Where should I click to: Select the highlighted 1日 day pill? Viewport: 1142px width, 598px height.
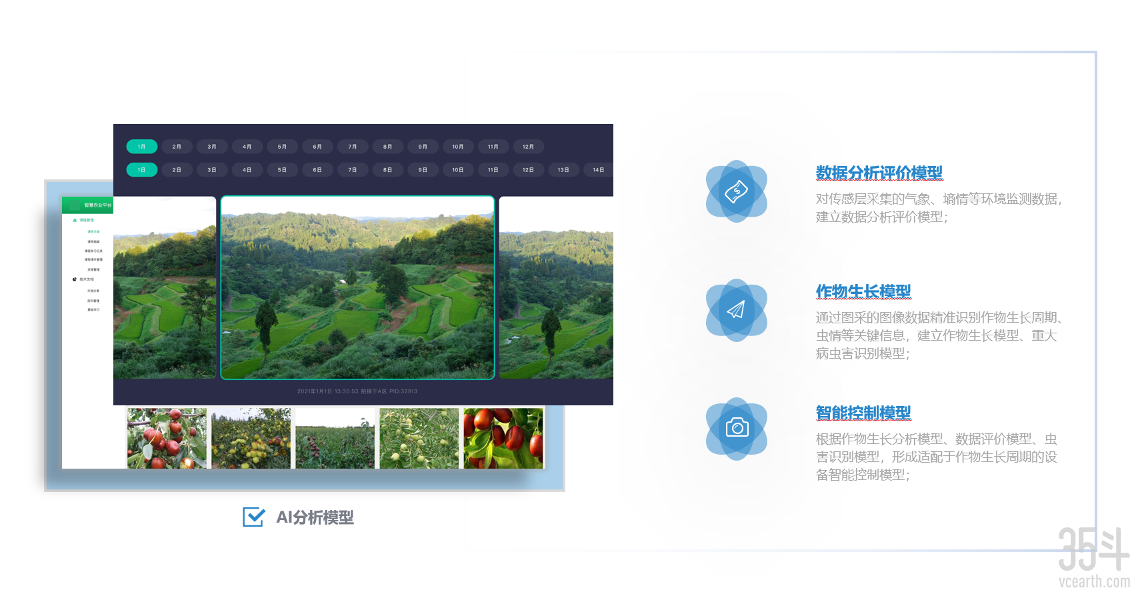point(142,170)
